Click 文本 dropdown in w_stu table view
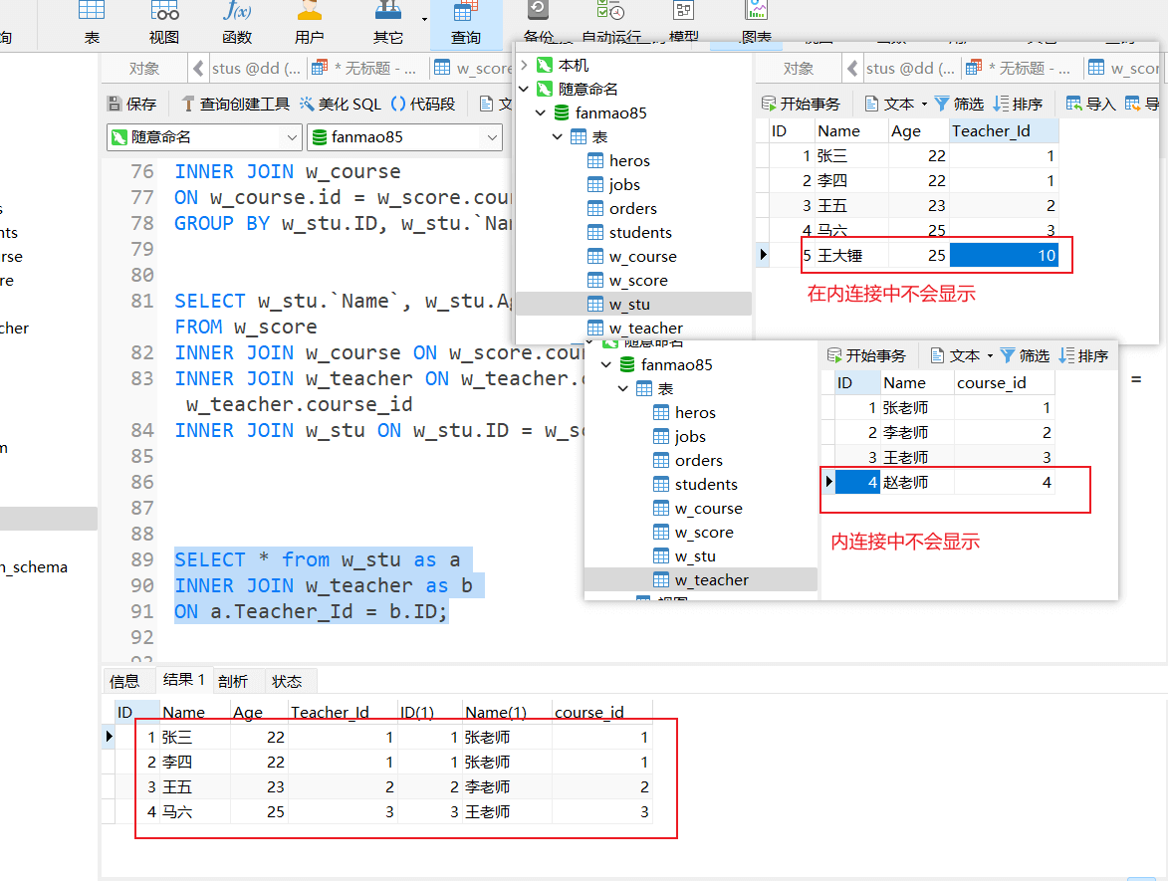Screen dimensions: 1168x881 (895, 104)
